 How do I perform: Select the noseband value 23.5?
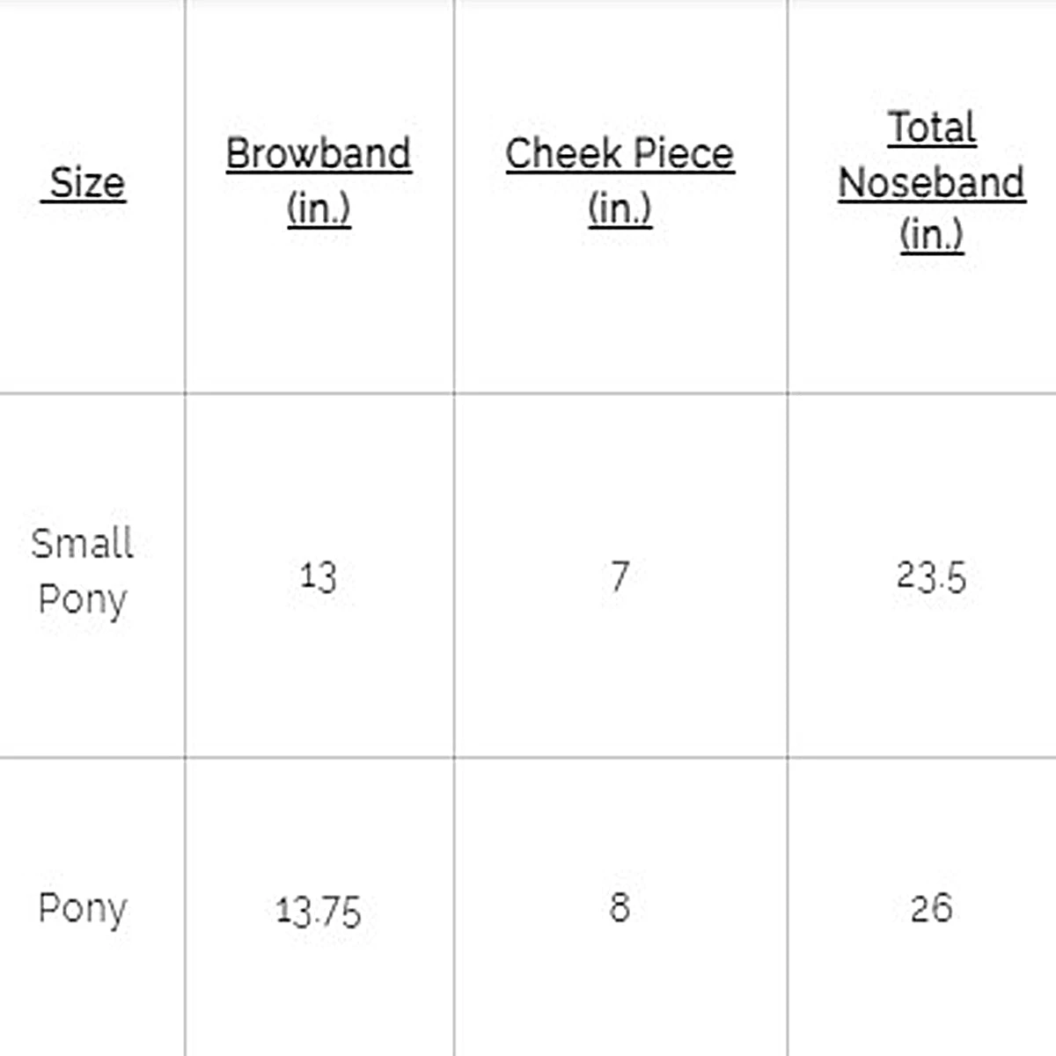pos(931,577)
